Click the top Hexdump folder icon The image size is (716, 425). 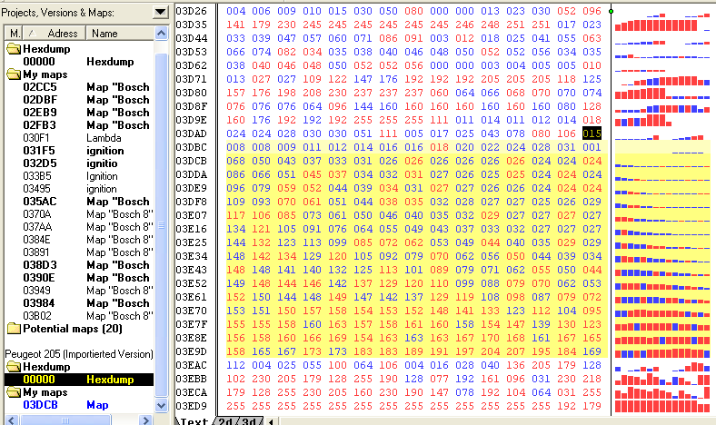pyautogui.click(x=15, y=49)
